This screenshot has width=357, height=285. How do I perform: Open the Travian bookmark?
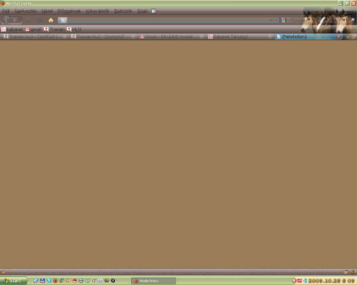(x=54, y=29)
